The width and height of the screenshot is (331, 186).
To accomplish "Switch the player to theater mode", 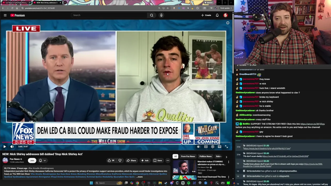I will pyautogui.click(x=220, y=147).
